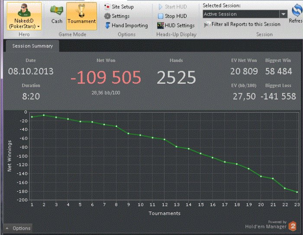This screenshot has width=303, height=235.
Task: Click the date 08.10.2013
Action: pyautogui.click(x=31, y=72)
